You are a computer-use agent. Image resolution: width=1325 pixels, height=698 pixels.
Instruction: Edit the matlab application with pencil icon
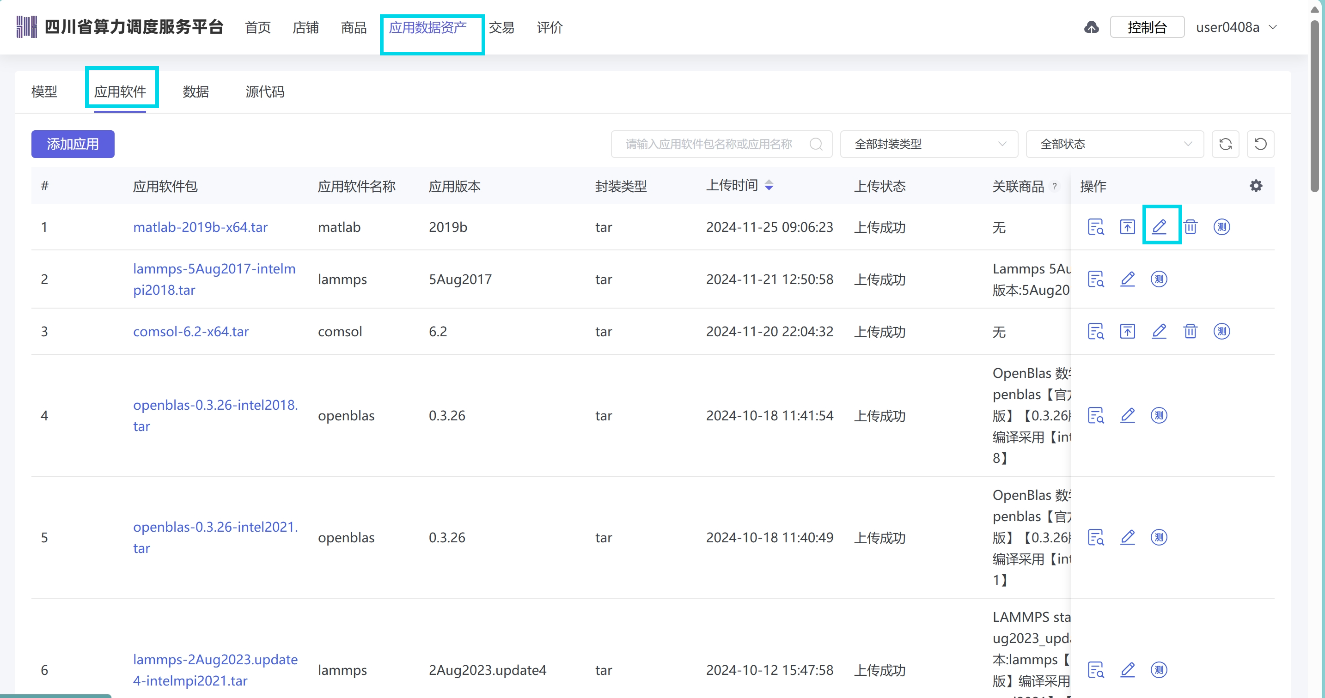coord(1159,227)
